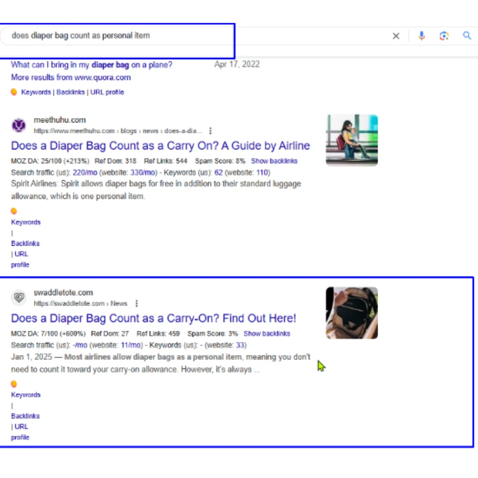Click the magnifying glass search icon
The width and height of the screenshot is (478, 478).
coord(467,36)
